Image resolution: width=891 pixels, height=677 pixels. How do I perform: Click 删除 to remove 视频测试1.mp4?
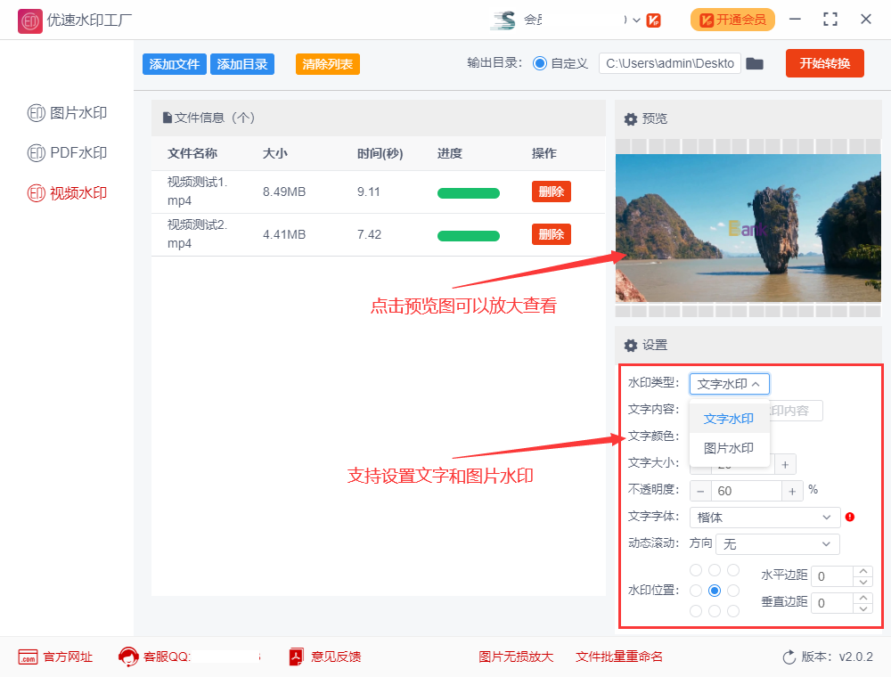pyautogui.click(x=551, y=191)
